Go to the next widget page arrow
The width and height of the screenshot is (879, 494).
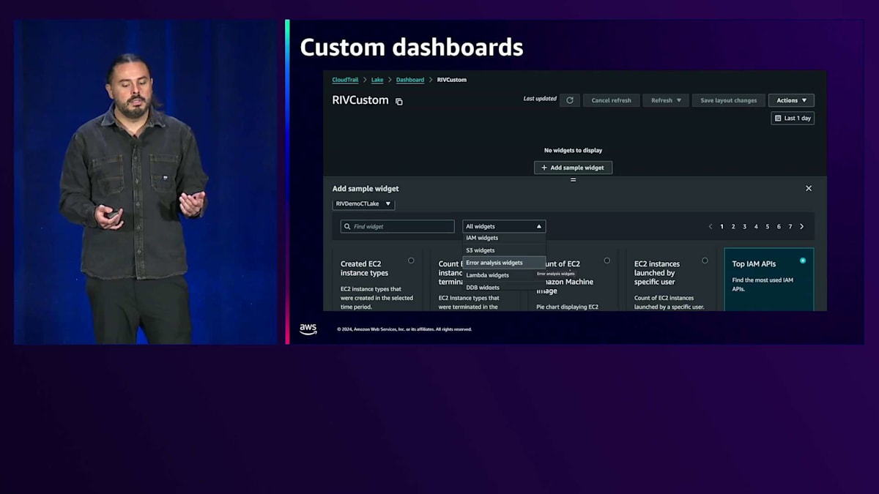[x=802, y=227]
